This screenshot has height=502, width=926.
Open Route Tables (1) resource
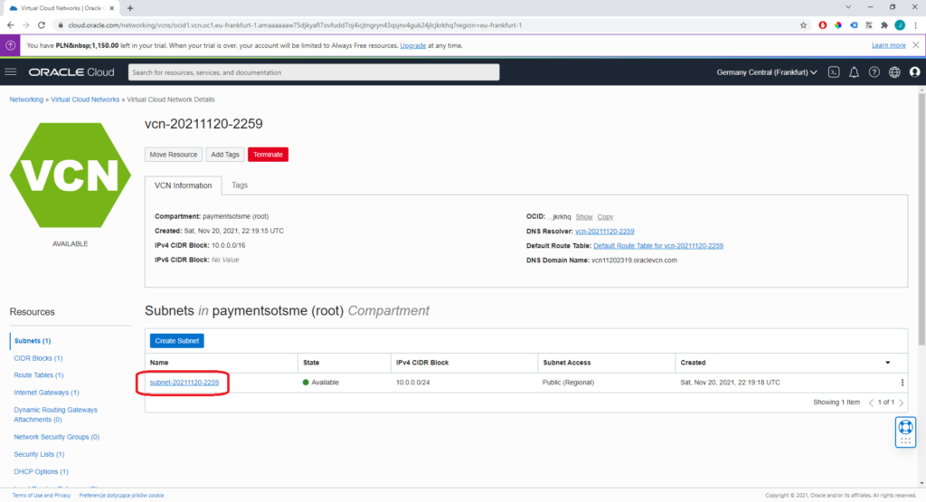[x=39, y=375]
